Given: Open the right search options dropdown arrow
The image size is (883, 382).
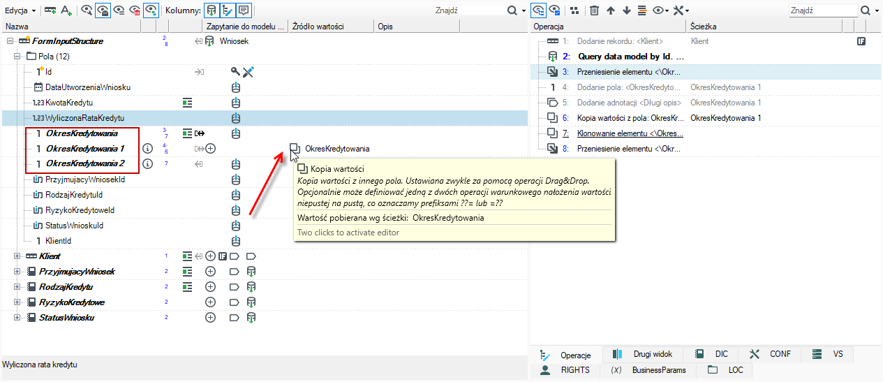Looking at the screenshot, I should (x=877, y=11).
